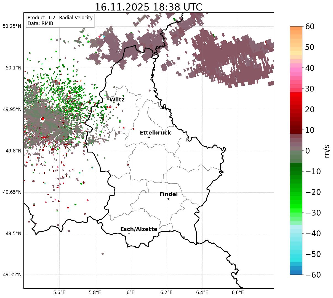333x298 pixels.
Task: Click the −30 tick on the colorbar
Action: tap(313, 213)
